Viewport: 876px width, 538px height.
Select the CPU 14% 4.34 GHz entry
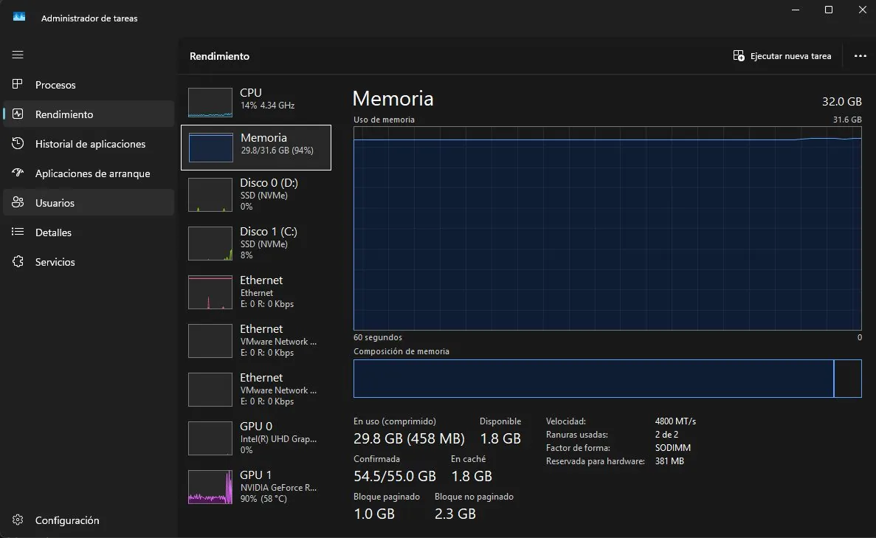click(x=256, y=103)
